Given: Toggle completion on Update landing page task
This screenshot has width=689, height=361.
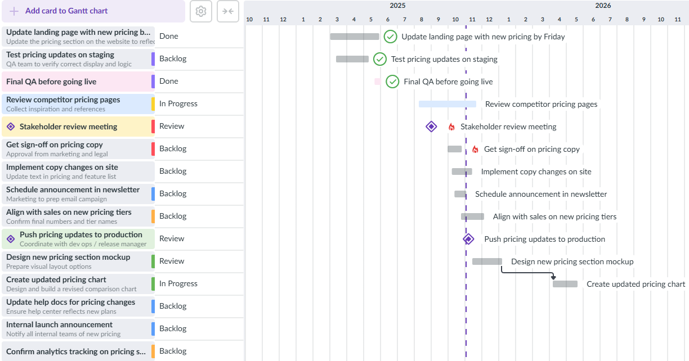Looking at the screenshot, I should coord(391,37).
